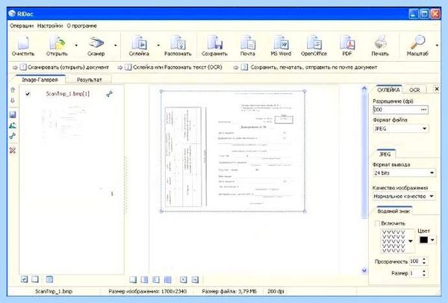Select the Водяной знак tab

click(393, 211)
